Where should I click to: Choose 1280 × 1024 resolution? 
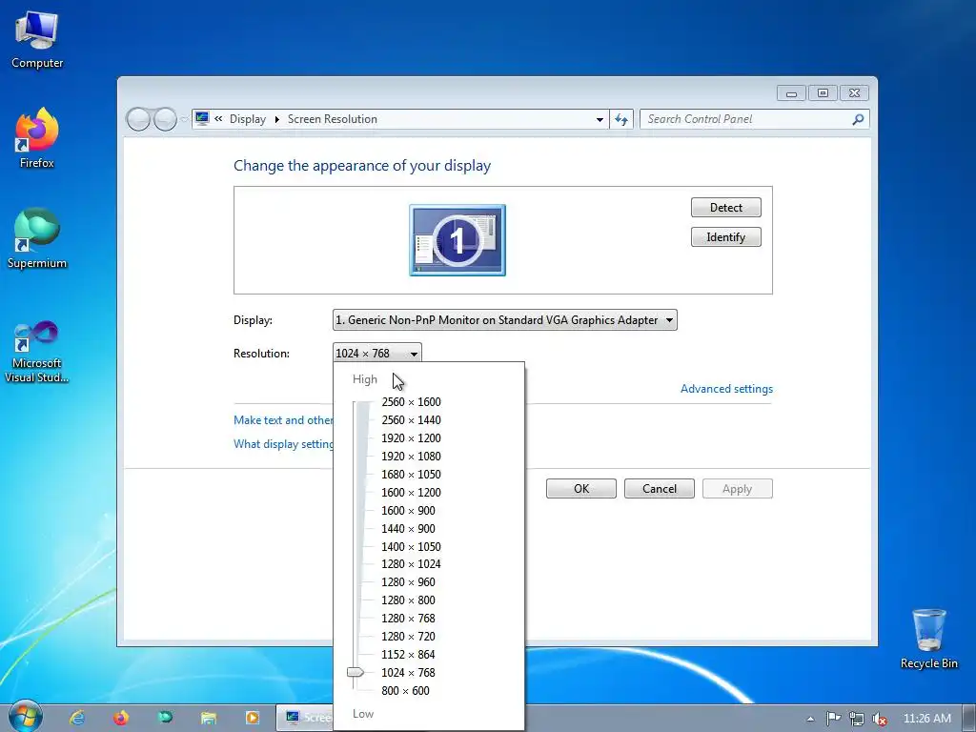411,564
